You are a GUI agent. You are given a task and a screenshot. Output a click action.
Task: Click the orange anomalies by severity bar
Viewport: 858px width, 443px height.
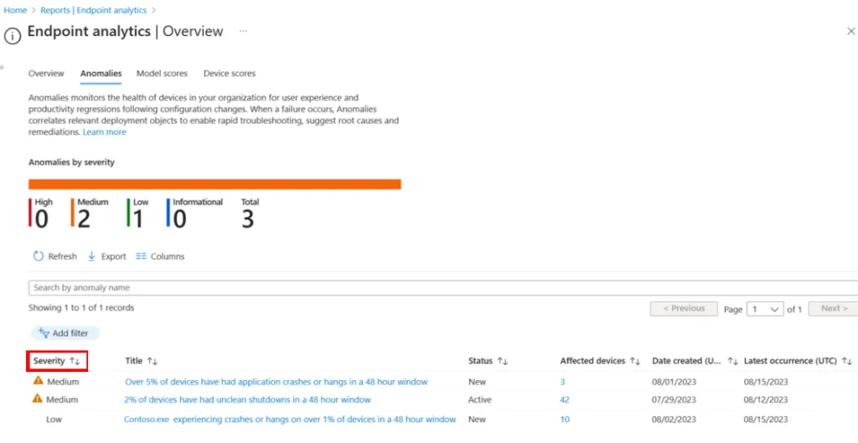(214, 184)
